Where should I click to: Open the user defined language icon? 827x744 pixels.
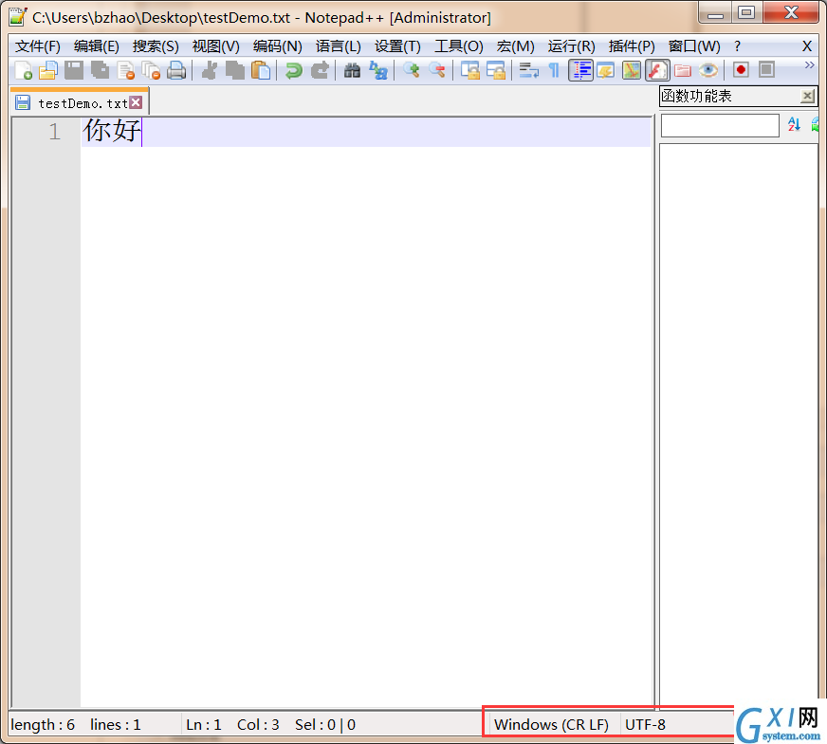point(605,70)
